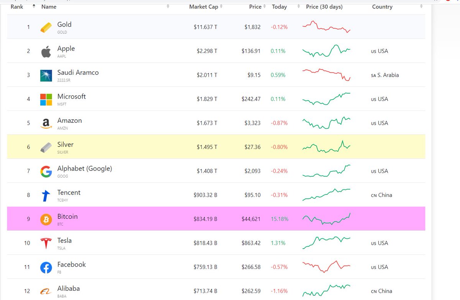Click Gold's 30-day price chart
Viewport: 460px width, 300px height.
326,27
